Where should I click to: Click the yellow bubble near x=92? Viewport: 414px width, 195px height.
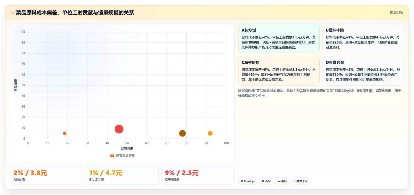tap(210, 133)
